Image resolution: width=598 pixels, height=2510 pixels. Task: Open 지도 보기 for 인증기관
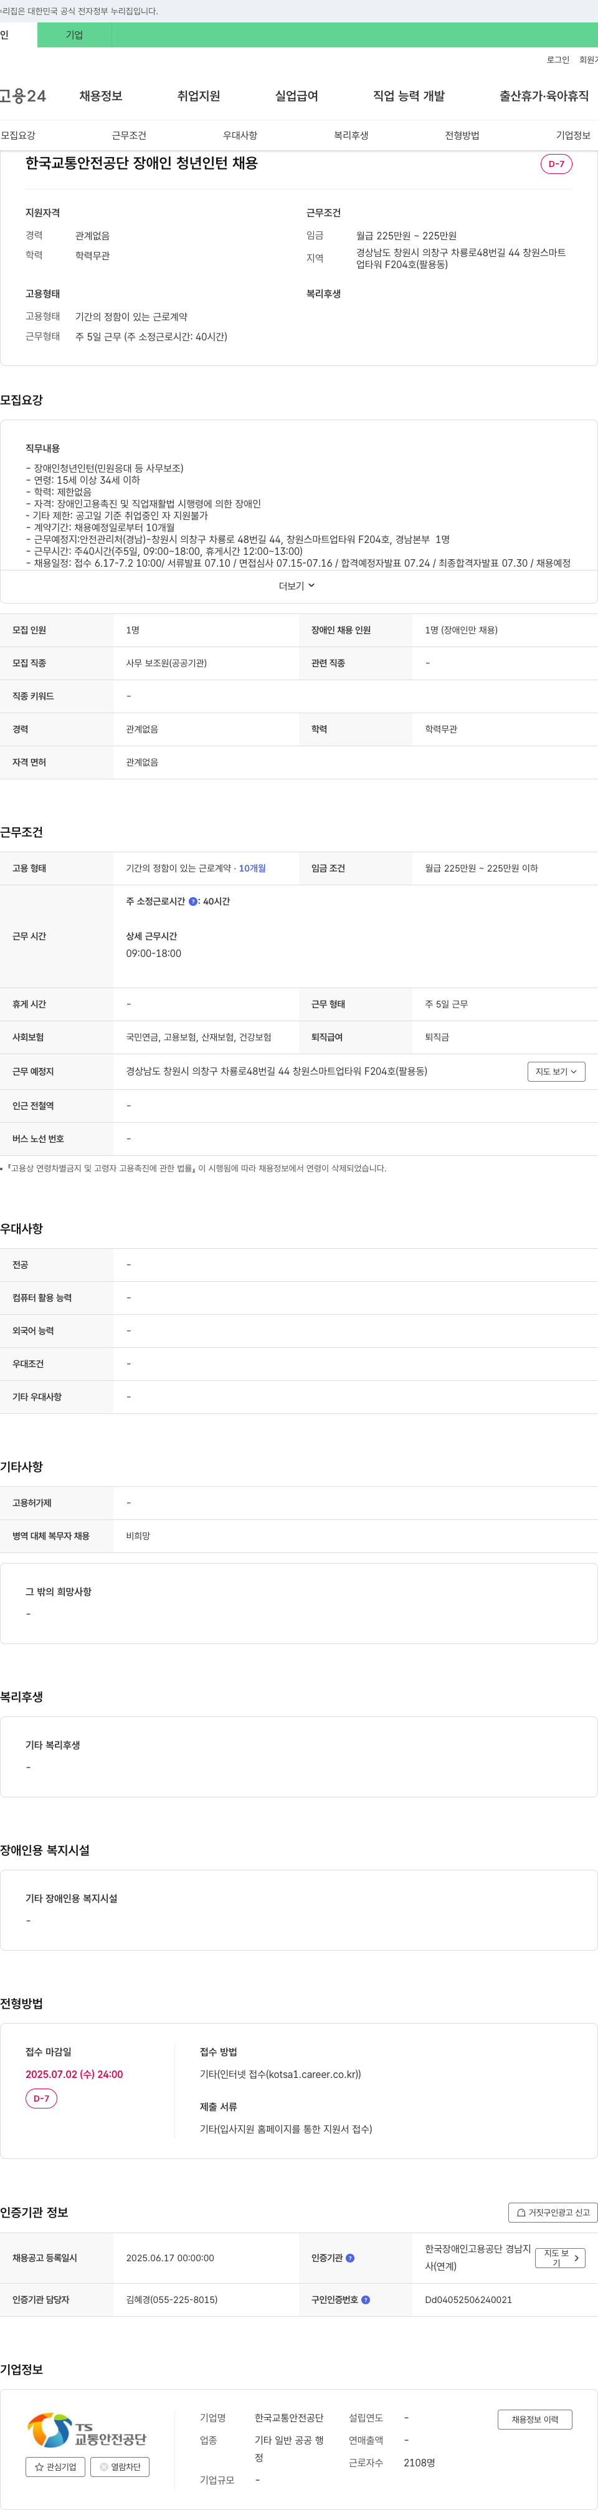coord(560,2258)
